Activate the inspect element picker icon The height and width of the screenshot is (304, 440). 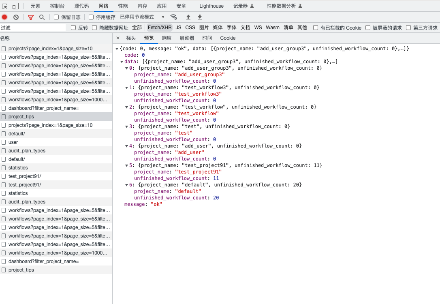5,6
